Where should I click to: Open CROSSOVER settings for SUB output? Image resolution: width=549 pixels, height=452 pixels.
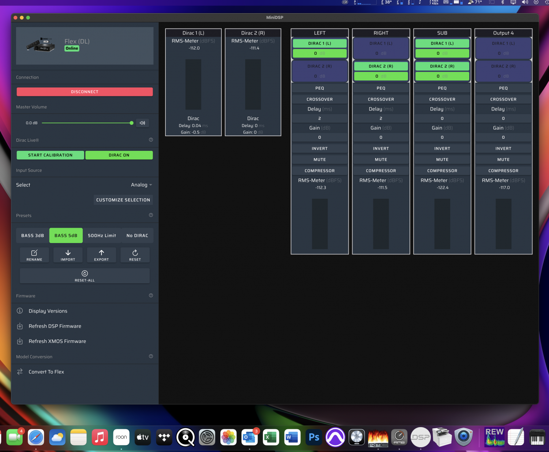[x=442, y=99]
